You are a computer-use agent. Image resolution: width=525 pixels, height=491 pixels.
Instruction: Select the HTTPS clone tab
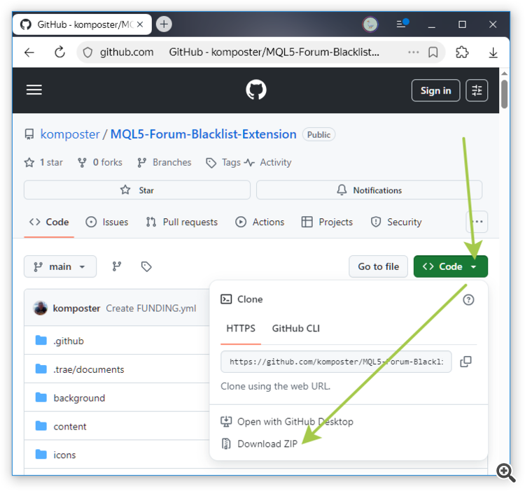(x=241, y=329)
